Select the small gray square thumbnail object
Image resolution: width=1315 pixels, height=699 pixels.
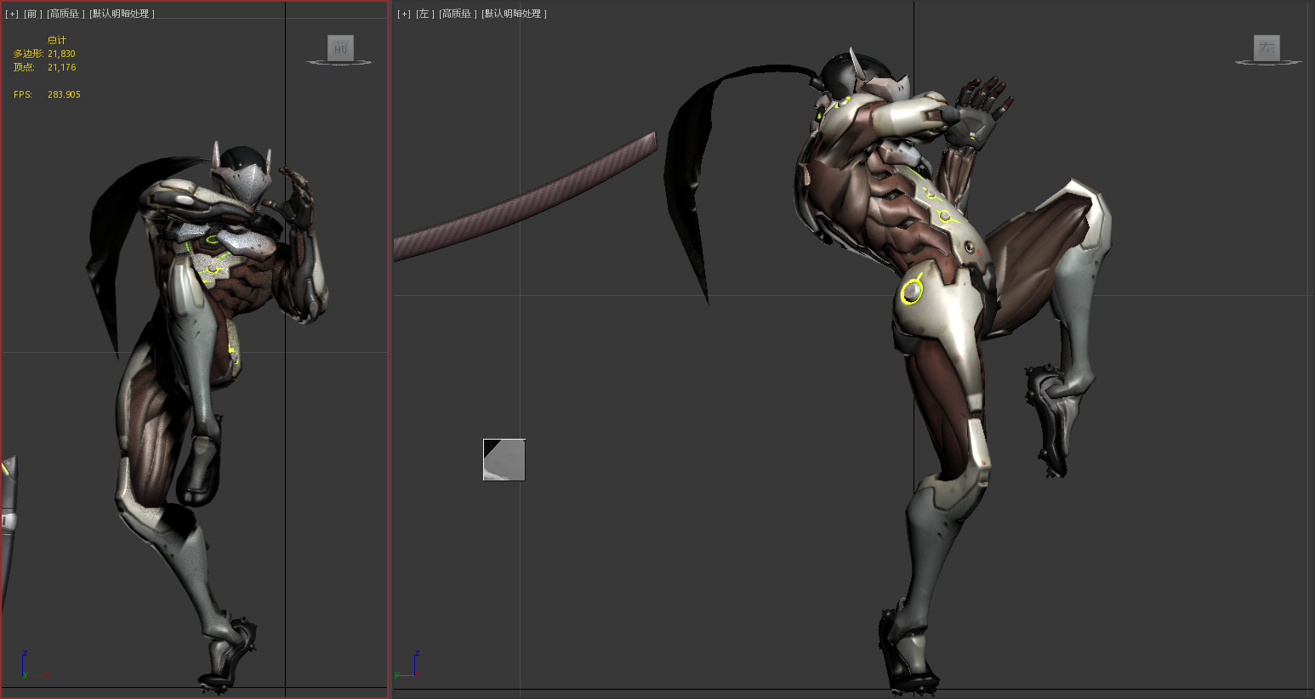pos(504,460)
